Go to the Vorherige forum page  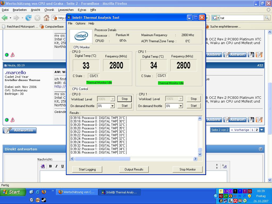coord(240,130)
